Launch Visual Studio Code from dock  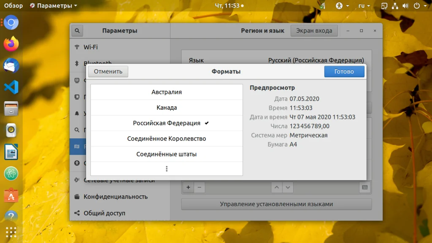11,87
